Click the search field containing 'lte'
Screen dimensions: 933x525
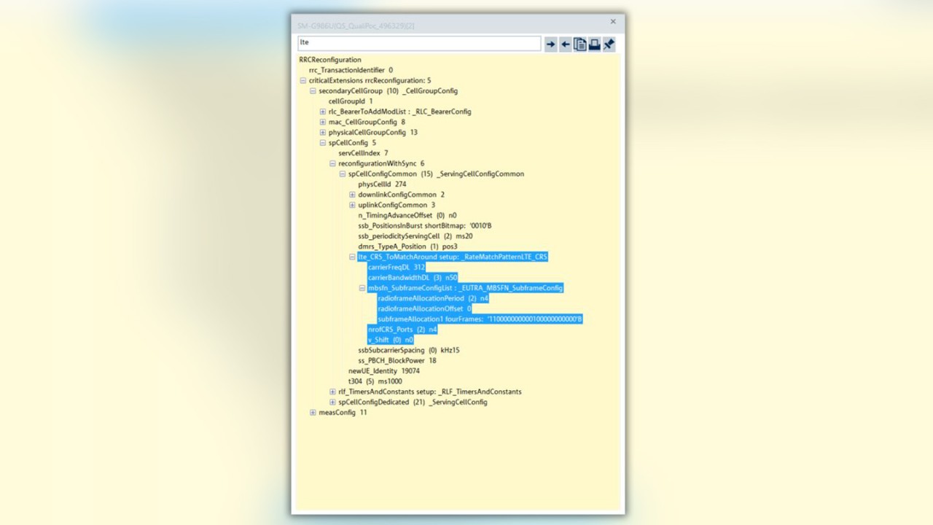pos(418,43)
